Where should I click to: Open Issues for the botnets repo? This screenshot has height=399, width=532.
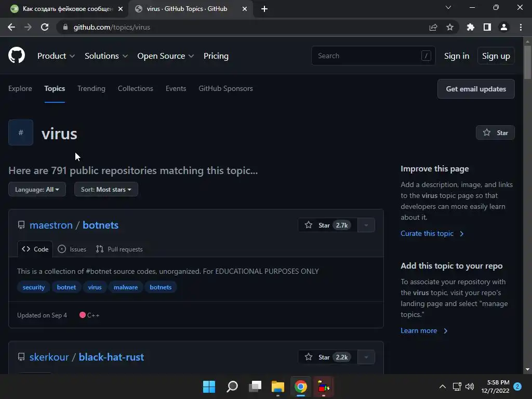pyautogui.click(x=72, y=249)
